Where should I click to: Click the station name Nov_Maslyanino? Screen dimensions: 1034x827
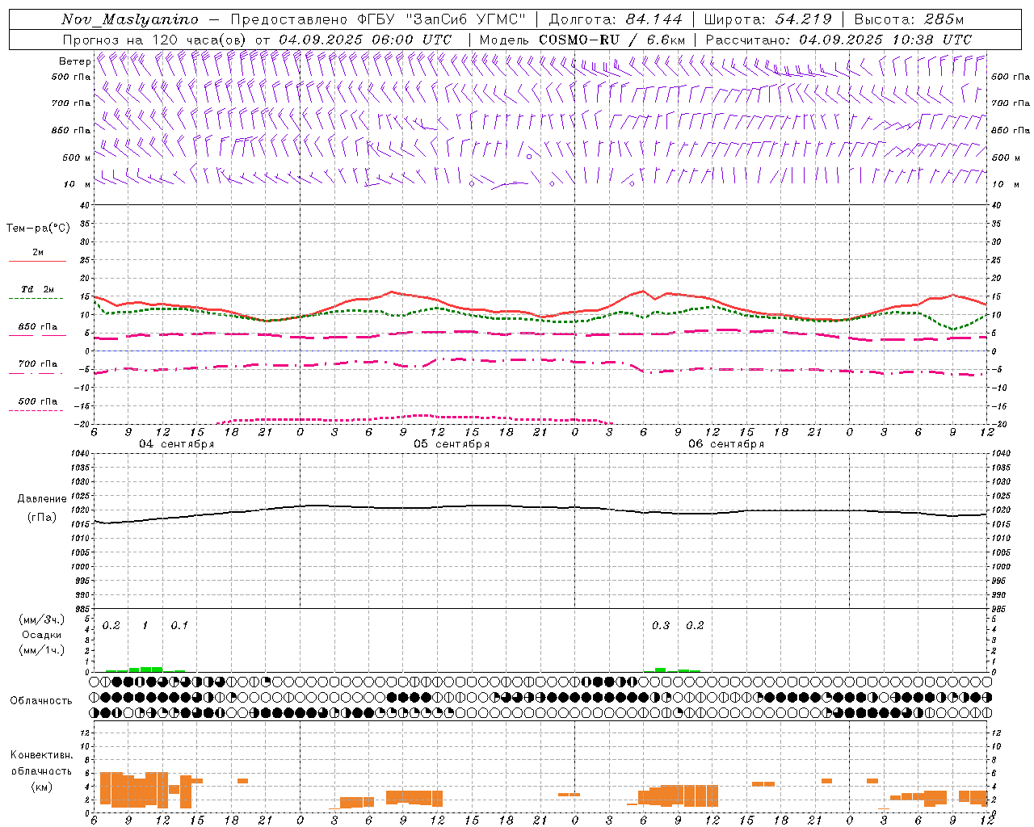(x=130, y=19)
